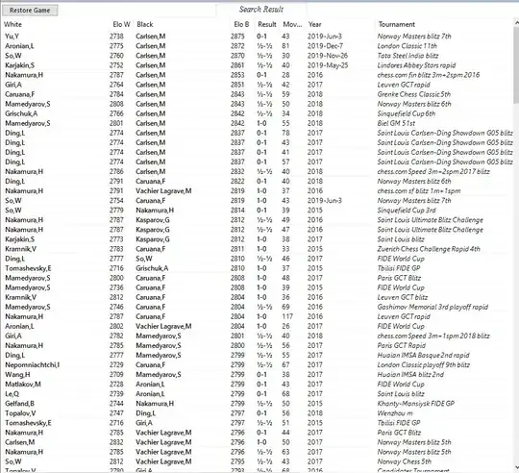519x473 pixels.
Task: Select the Sinquefield Cup 6th game
Action: pos(257,113)
